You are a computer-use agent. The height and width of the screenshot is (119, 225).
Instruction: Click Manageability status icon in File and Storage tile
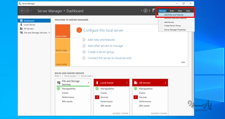[x=58, y=89]
